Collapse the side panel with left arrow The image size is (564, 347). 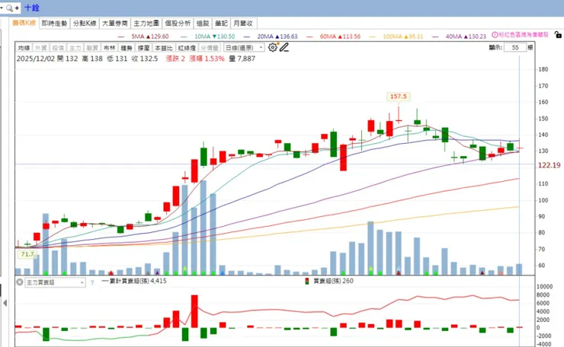5,303
